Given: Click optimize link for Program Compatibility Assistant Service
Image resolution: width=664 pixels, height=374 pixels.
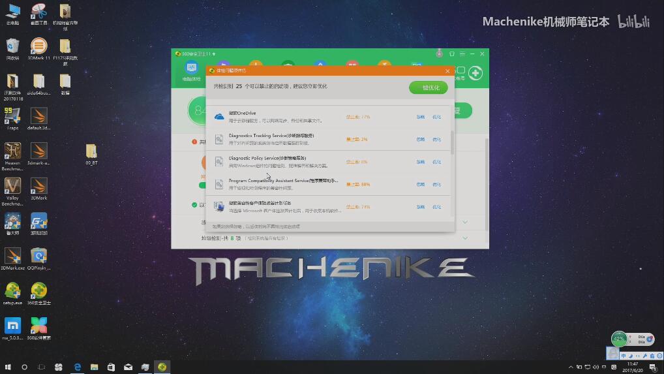Looking at the screenshot, I should pos(436,185).
